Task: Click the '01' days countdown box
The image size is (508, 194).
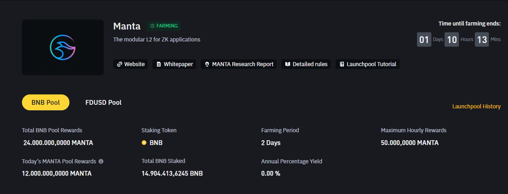Action: tap(424, 39)
